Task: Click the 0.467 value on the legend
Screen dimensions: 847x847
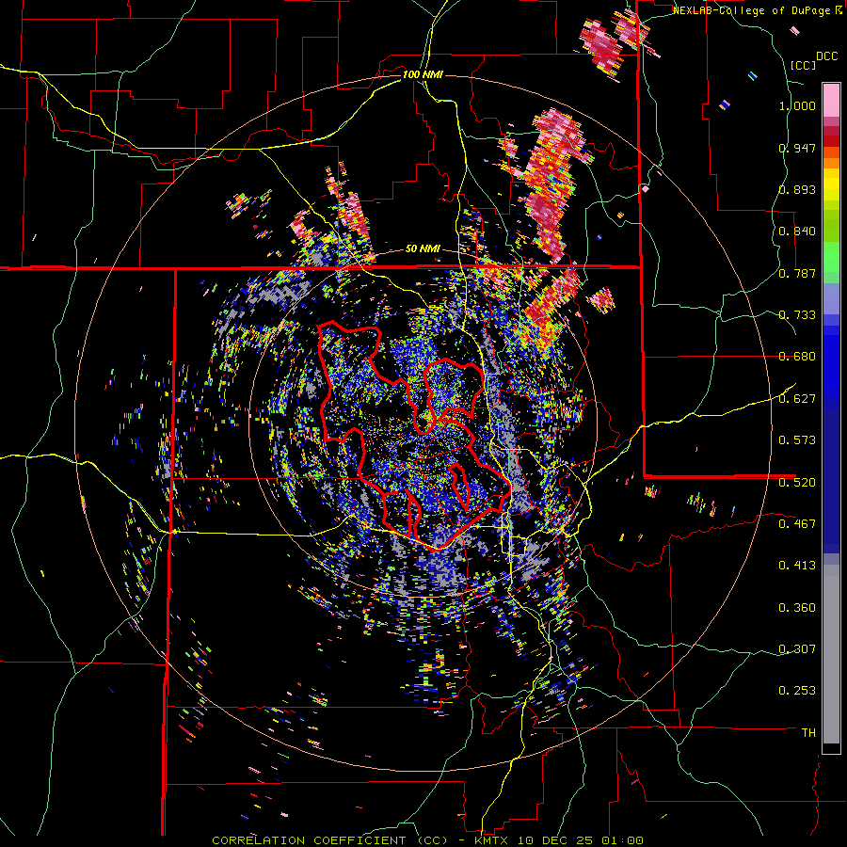Action: [x=797, y=523]
